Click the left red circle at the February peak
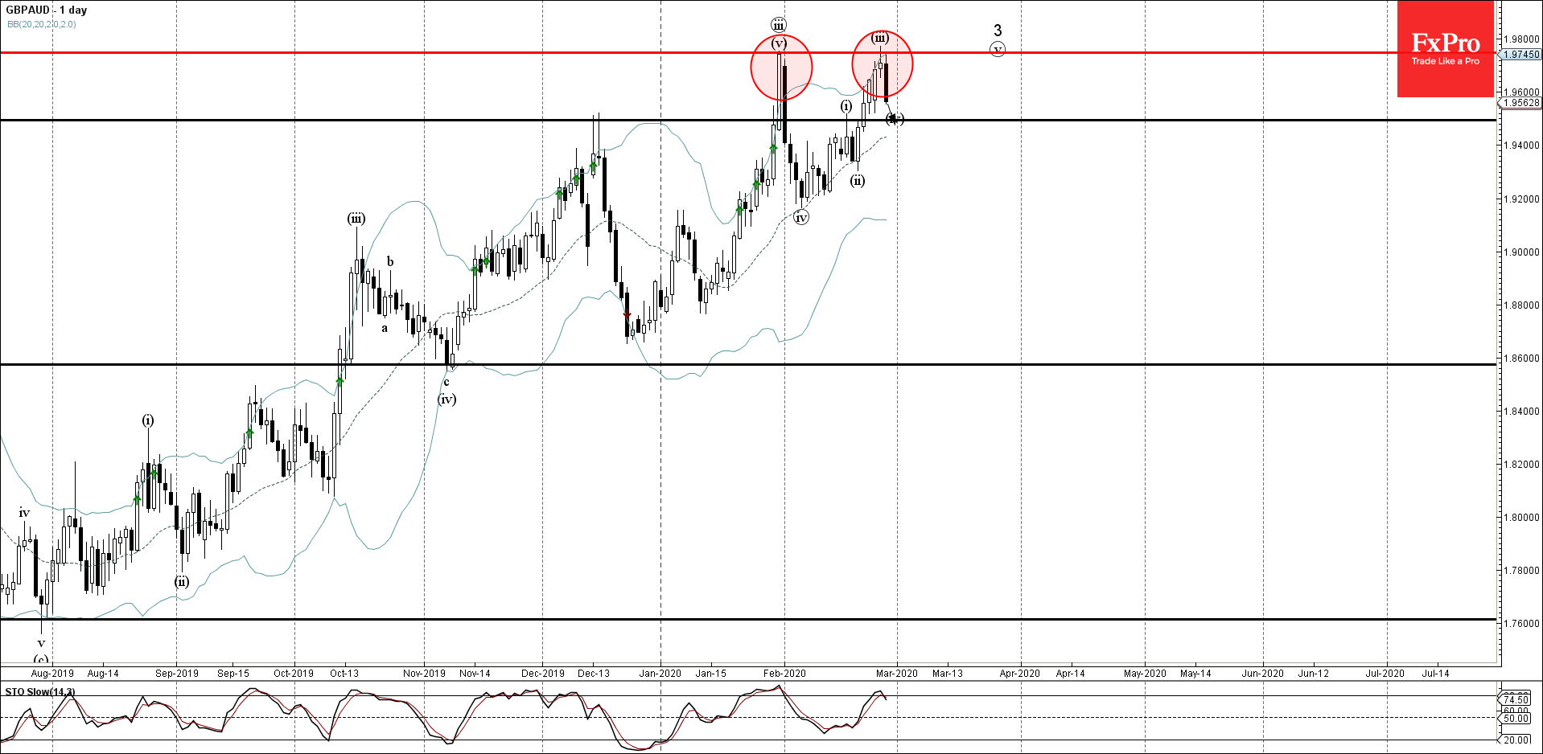The height and width of the screenshot is (754, 1543). pos(781,68)
